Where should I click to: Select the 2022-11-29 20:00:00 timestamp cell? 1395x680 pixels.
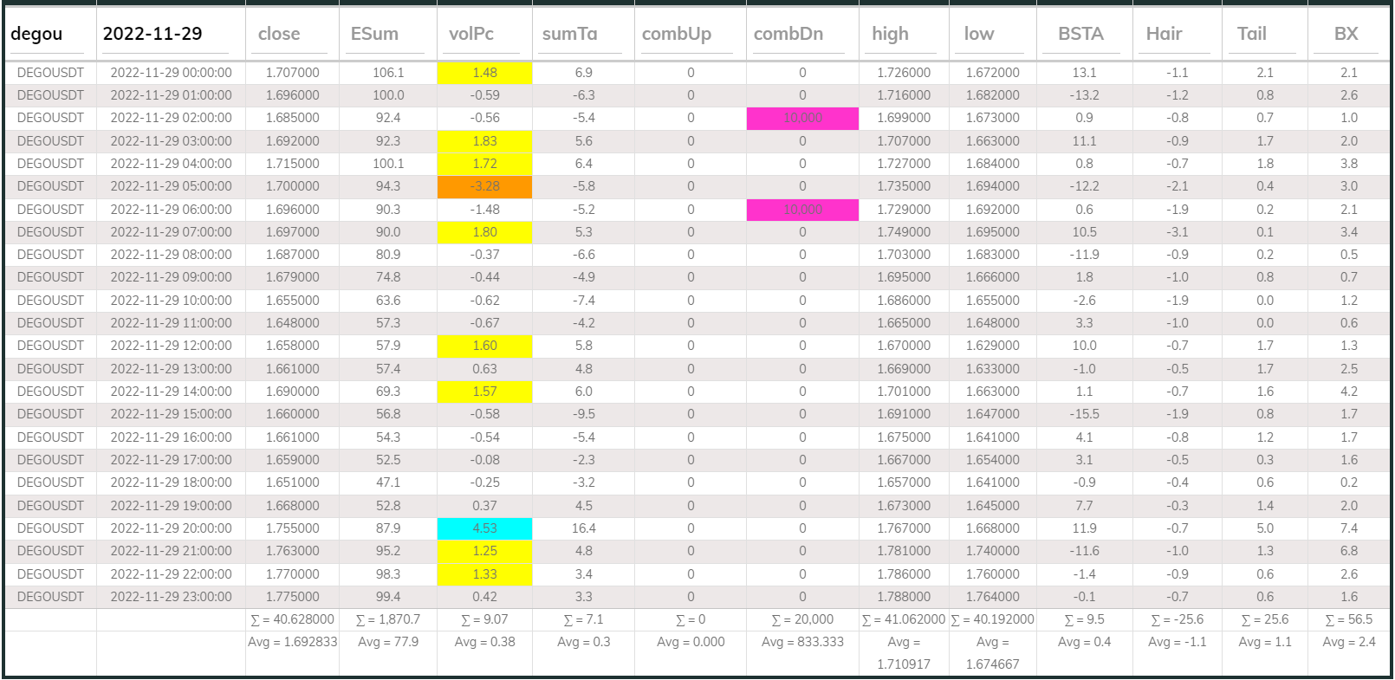coord(171,528)
